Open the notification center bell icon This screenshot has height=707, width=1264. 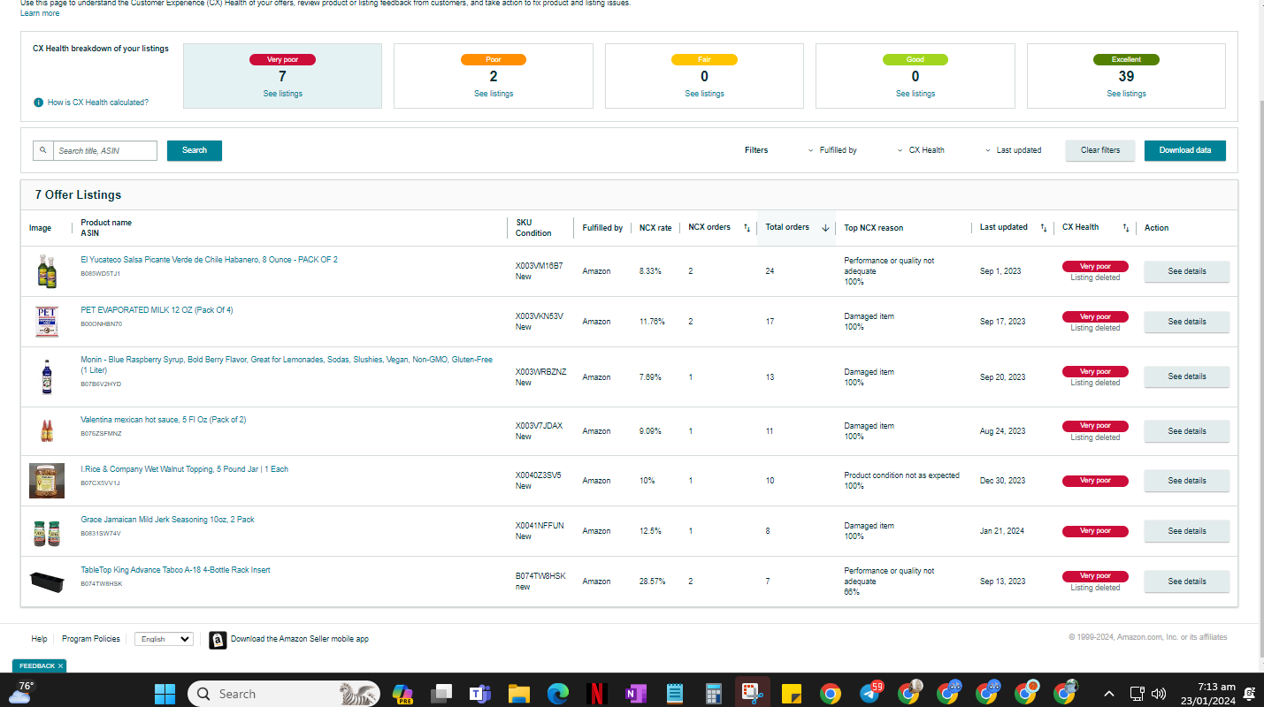[1249, 694]
